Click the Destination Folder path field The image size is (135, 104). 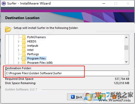click(x=67, y=73)
